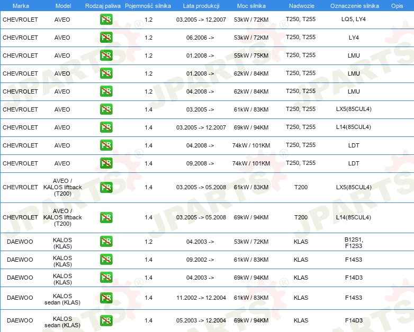Click petrol fuel icon in the 06.2006 row
The width and height of the screenshot is (414, 332).
tap(106, 37)
